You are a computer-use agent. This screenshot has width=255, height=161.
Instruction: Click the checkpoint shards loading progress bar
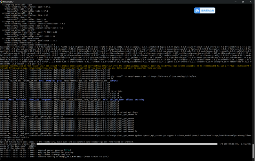coord(127,144)
